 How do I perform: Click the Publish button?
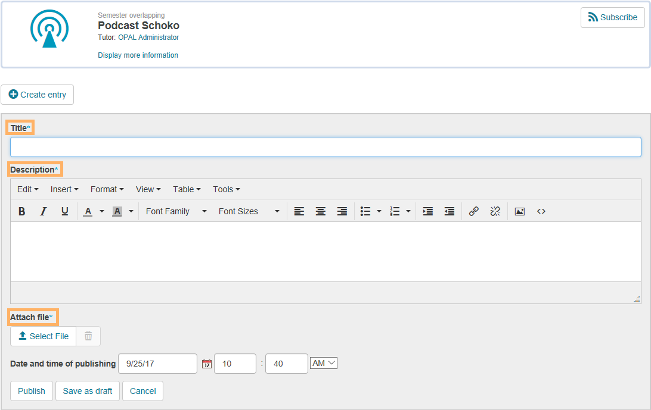click(x=32, y=391)
